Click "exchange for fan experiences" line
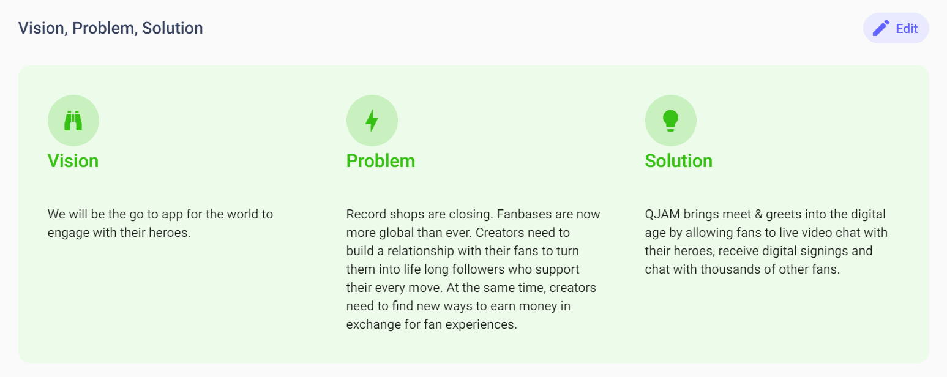This screenshot has width=947, height=377. [432, 324]
